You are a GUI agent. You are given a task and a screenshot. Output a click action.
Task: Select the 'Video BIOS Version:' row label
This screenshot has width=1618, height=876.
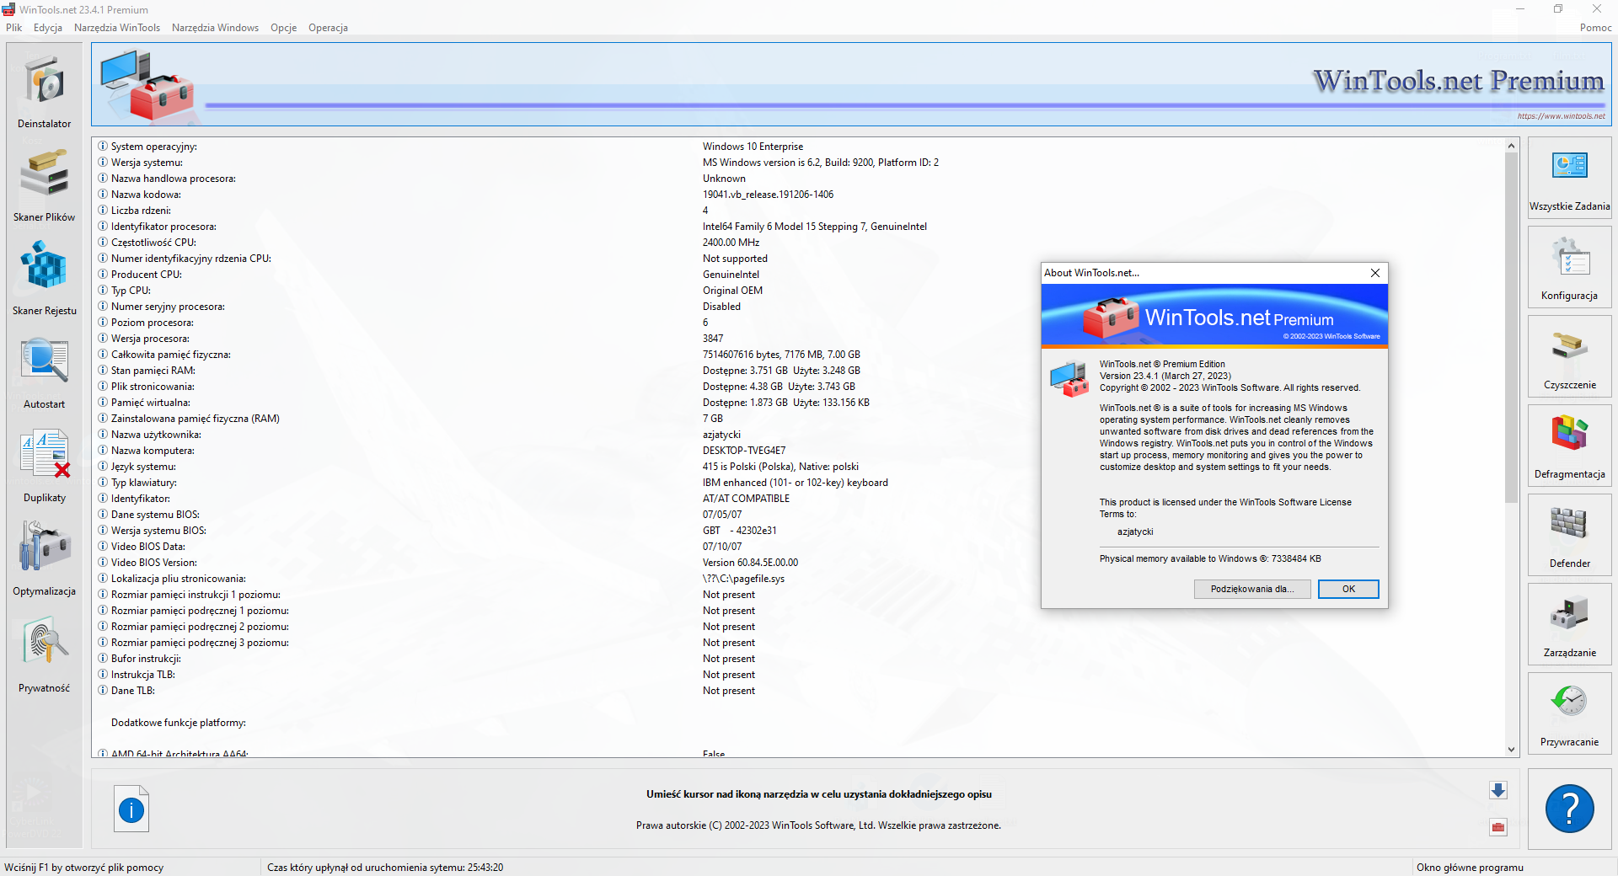click(154, 563)
